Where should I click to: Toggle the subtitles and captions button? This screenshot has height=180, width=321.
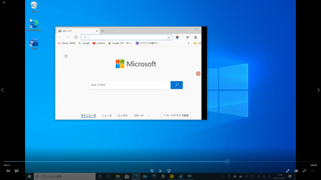coord(17,171)
